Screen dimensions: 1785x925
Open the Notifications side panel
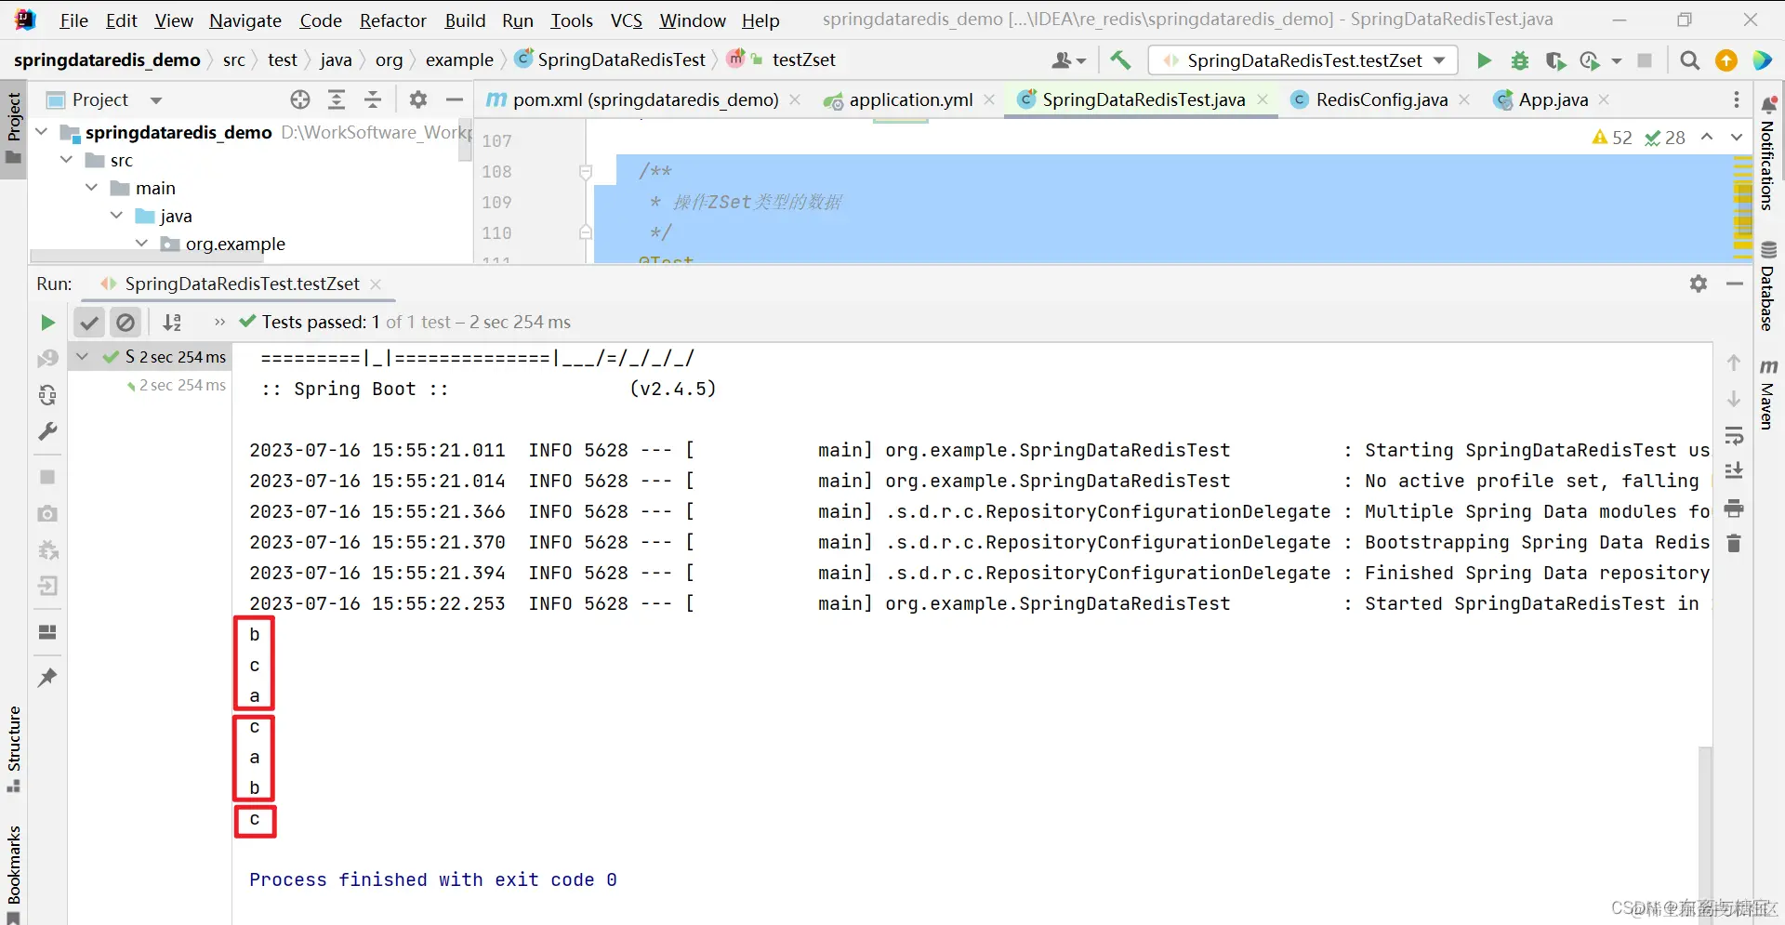(1768, 153)
